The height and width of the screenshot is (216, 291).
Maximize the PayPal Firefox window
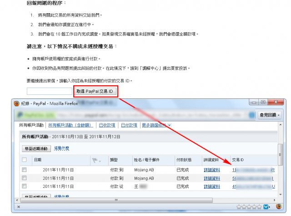point(263,102)
